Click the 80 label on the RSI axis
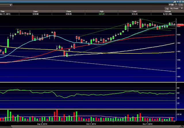Viewport: 184px width, 128px height. pos(178,88)
